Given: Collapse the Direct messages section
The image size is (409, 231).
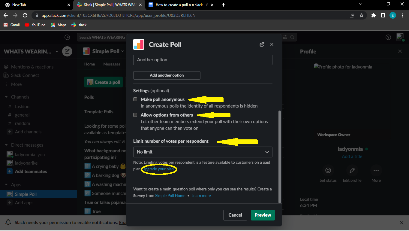Looking at the screenshot, I should (6, 145).
